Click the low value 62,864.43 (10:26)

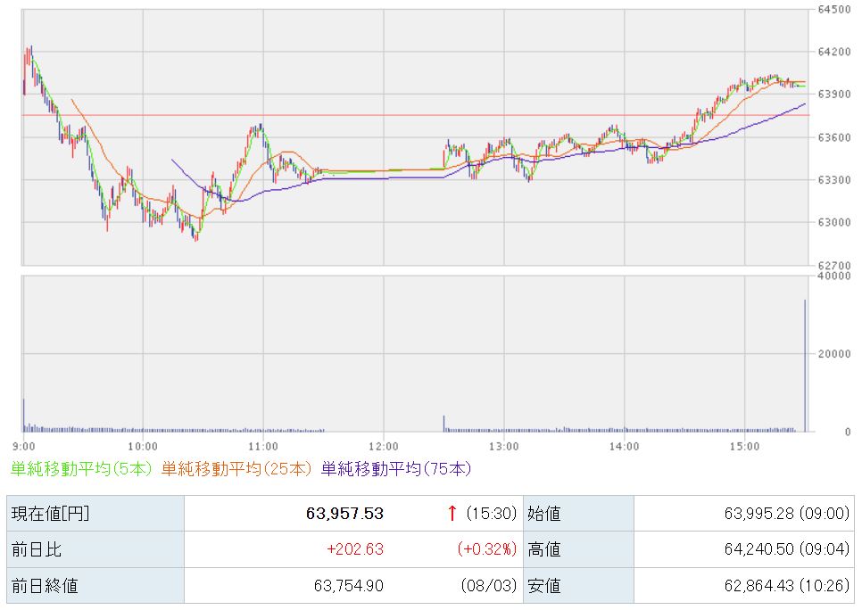[x=787, y=586]
